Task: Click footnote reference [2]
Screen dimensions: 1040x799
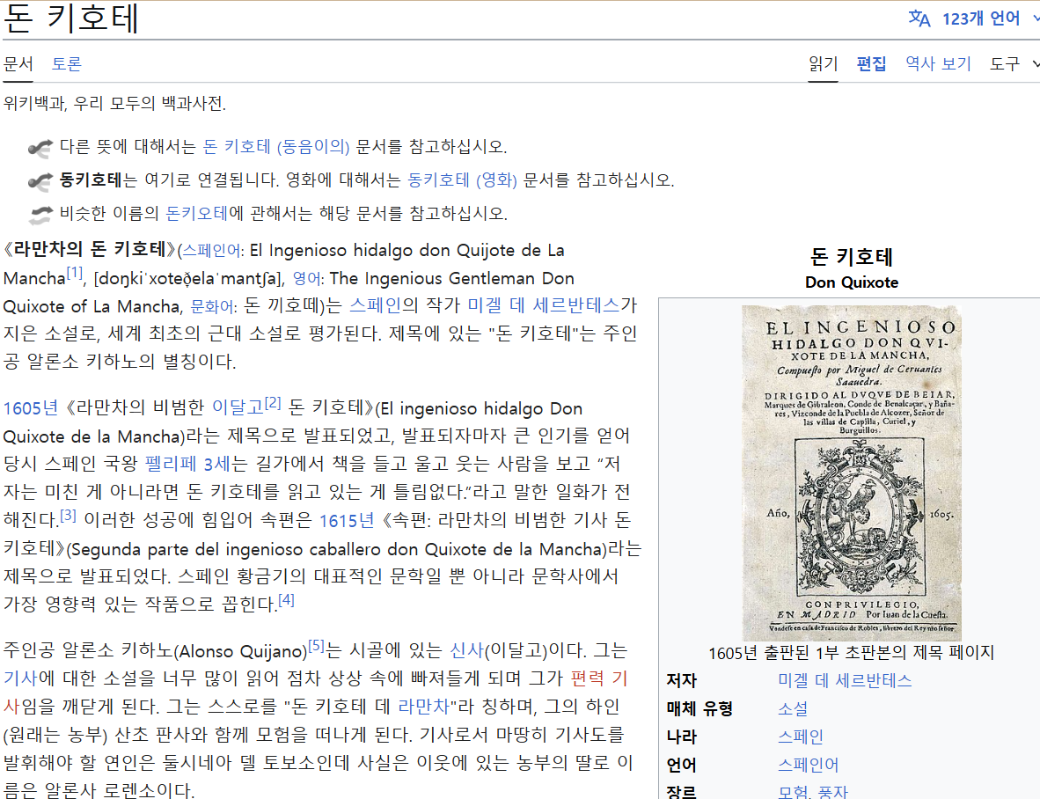Action: point(273,402)
